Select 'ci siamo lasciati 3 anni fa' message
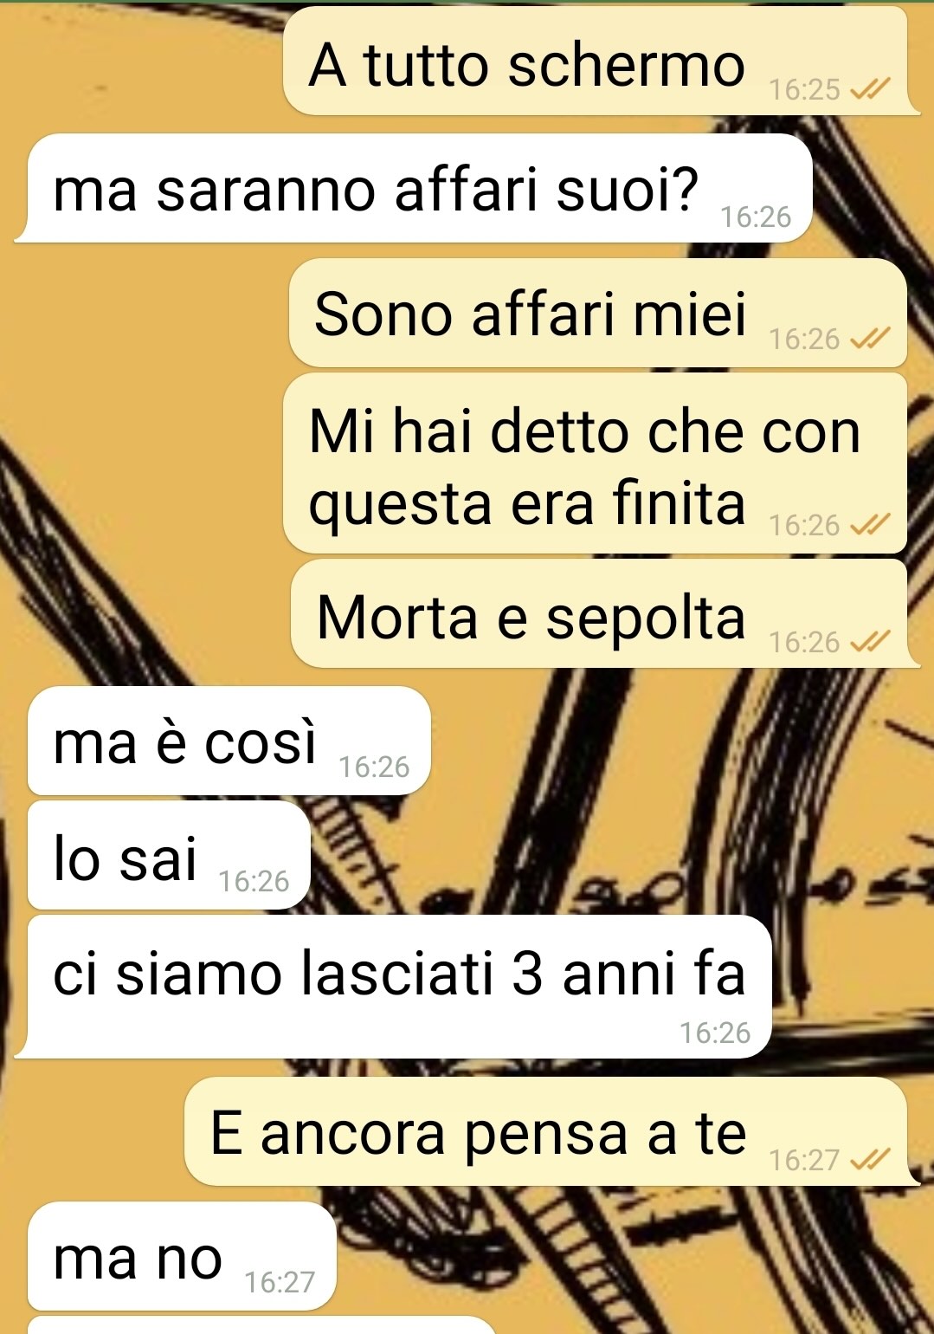This screenshot has height=1334, width=934. point(394,987)
